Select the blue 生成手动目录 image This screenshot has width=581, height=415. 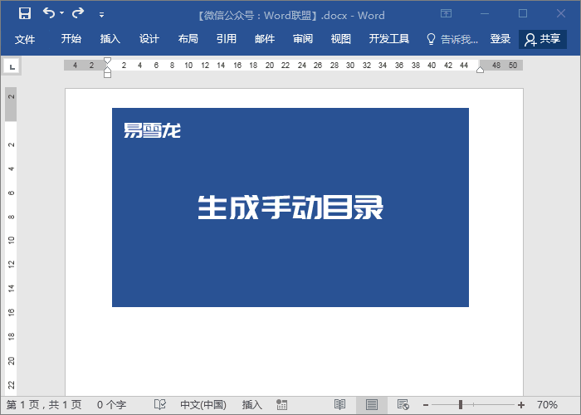[x=290, y=207]
